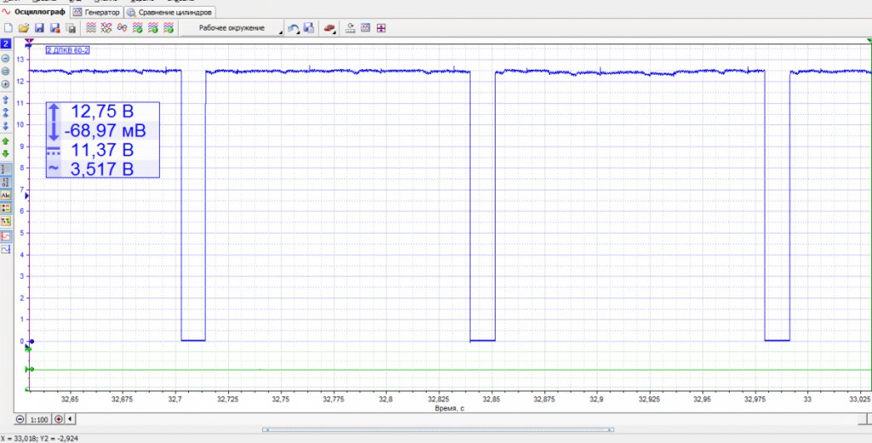Screen dimensions: 872x443
Task: Click the gray save-all floppy icon
Action: point(71,28)
